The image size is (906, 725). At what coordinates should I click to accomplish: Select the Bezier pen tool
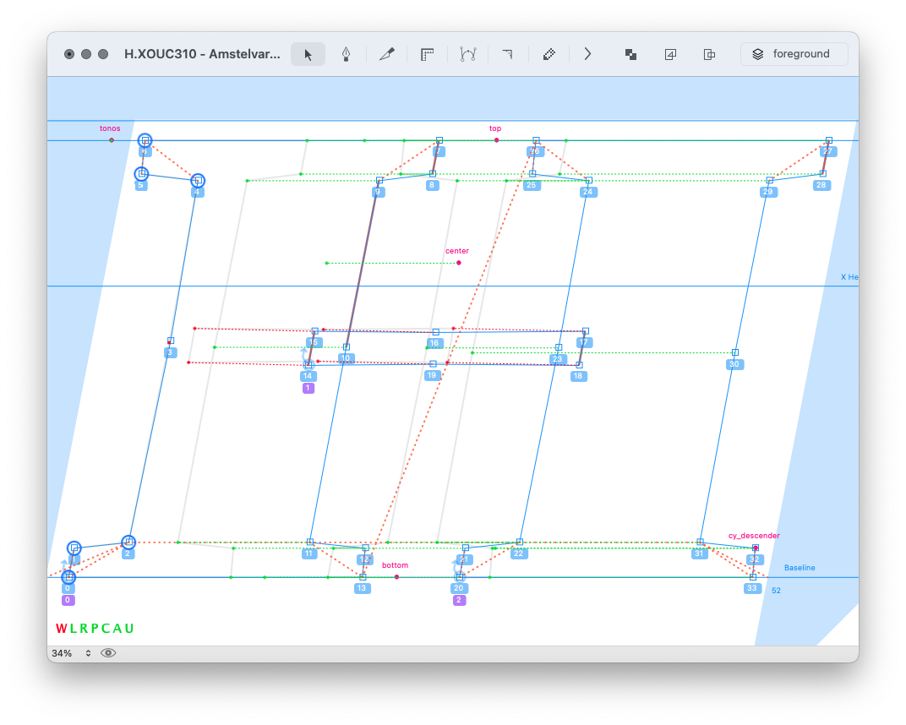(347, 54)
